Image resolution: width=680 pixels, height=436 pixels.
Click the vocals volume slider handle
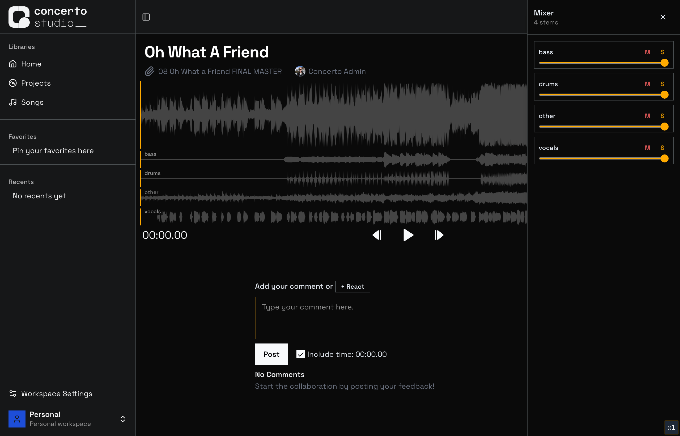pyautogui.click(x=664, y=158)
